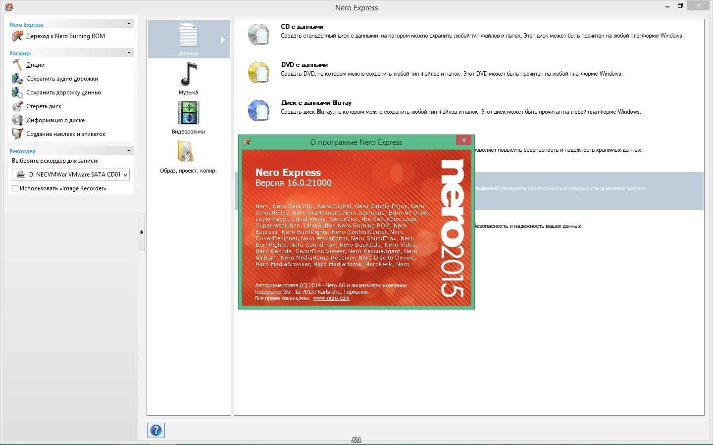
Task: Click the Erase disc icon
Action: pos(17,106)
